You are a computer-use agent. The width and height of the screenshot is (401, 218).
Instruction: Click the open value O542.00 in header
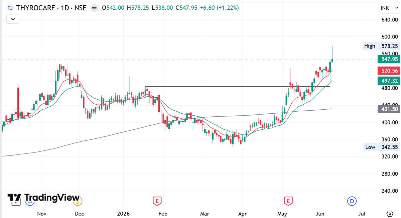[x=113, y=8]
